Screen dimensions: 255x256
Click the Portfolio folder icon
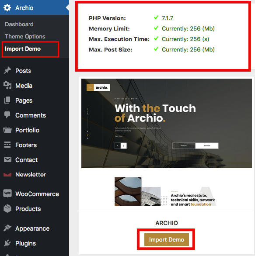coord(7,130)
